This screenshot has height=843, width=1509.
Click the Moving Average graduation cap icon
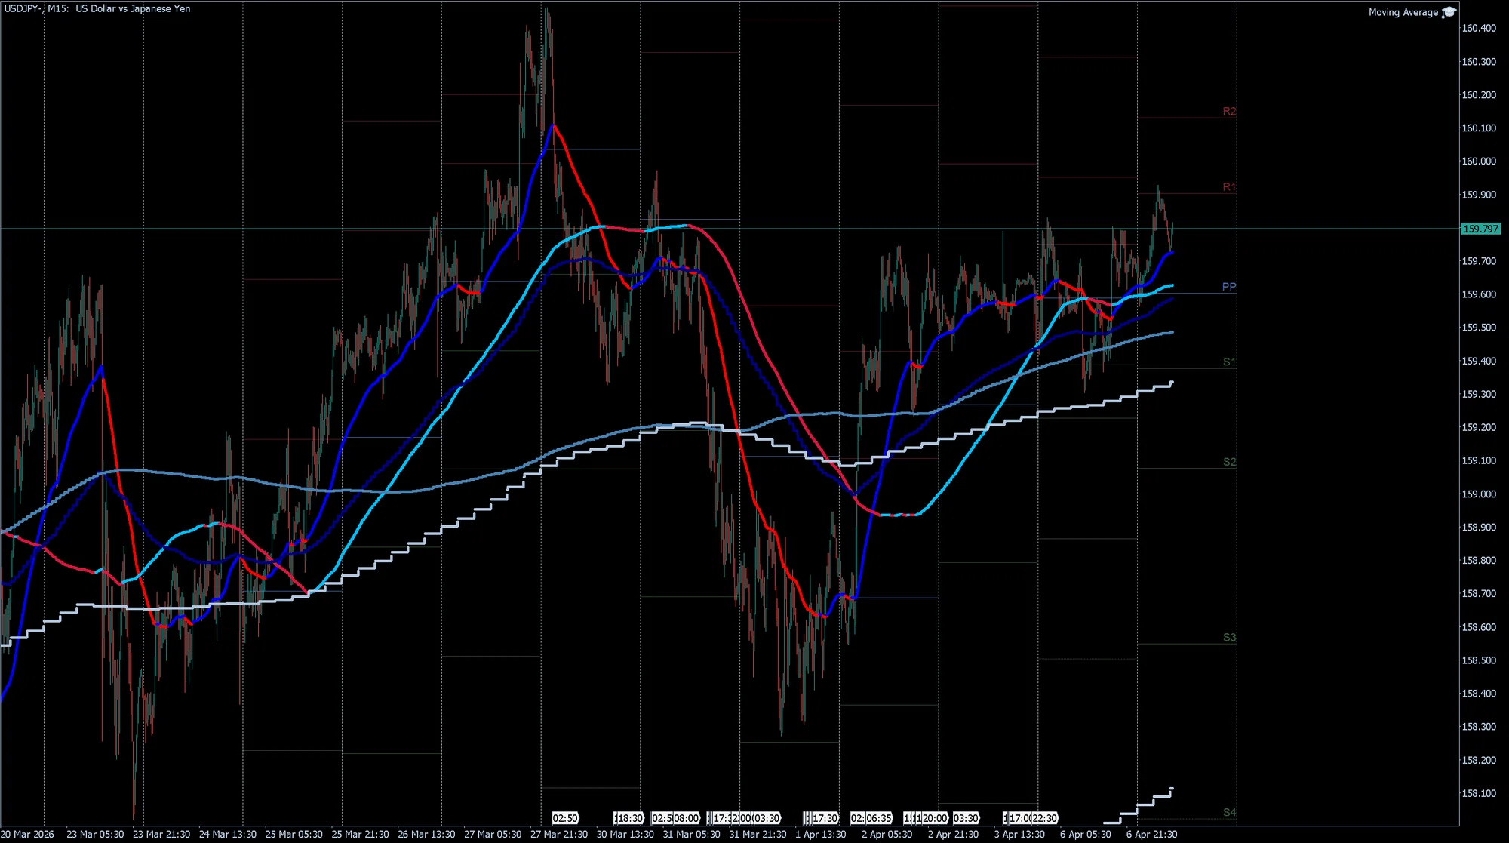pos(1449,12)
